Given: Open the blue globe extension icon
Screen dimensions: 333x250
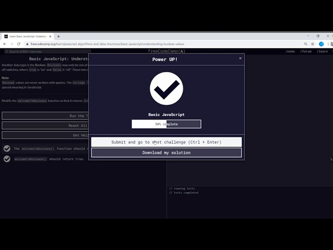Looking at the screenshot, I should point(322,44).
